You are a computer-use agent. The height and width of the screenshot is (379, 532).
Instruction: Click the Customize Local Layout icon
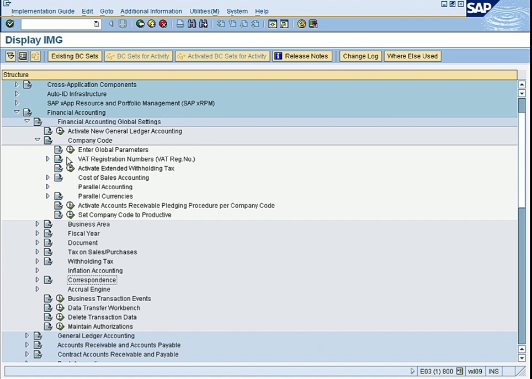[313, 24]
